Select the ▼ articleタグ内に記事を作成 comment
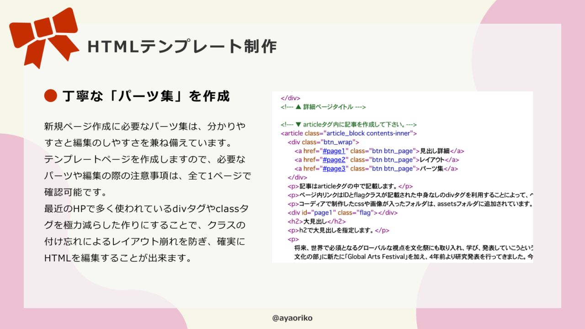 pyautogui.click(x=349, y=125)
